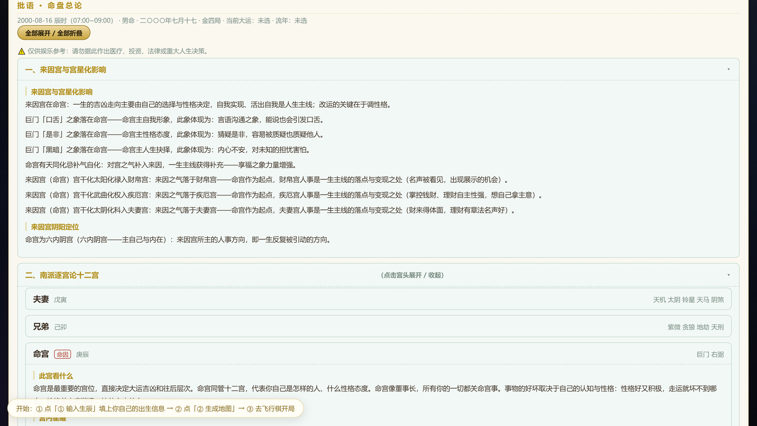Click the subheading 此宫看什么
This screenshot has height=426, width=757.
pyautogui.click(x=56, y=376)
